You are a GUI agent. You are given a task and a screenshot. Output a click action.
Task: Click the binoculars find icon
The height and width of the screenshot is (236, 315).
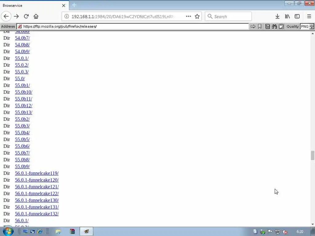274,26
